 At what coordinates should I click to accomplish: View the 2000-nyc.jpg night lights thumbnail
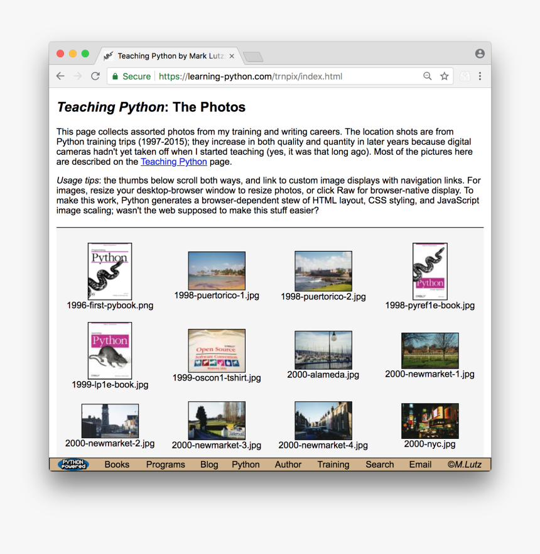point(430,421)
